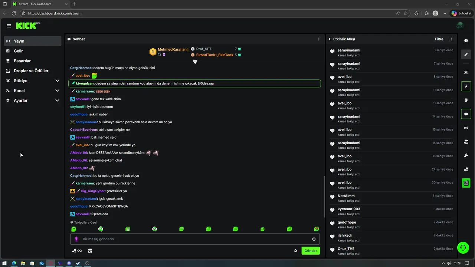Click the green clapperboard clip icon

[466, 183]
